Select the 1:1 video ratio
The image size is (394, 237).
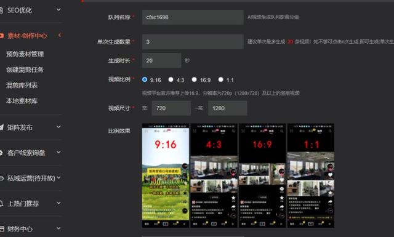point(221,79)
